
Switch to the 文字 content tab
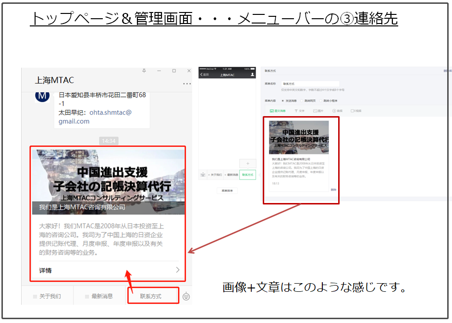(x=299, y=111)
